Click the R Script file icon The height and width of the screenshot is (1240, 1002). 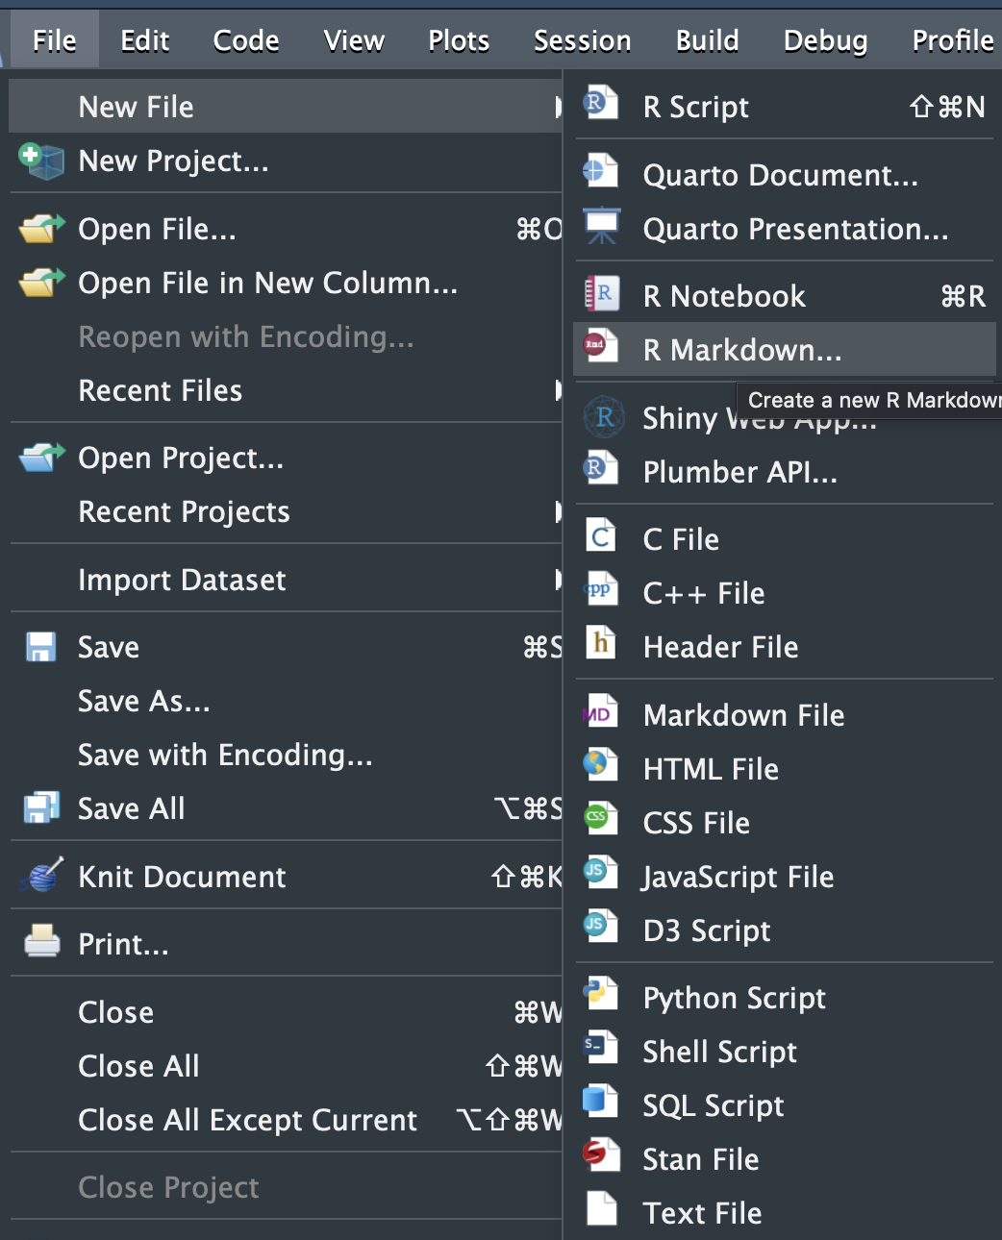pyautogui.click(x=601, y=102)
